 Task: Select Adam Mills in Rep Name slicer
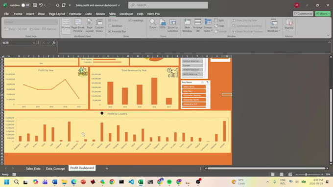pos(194,86)
